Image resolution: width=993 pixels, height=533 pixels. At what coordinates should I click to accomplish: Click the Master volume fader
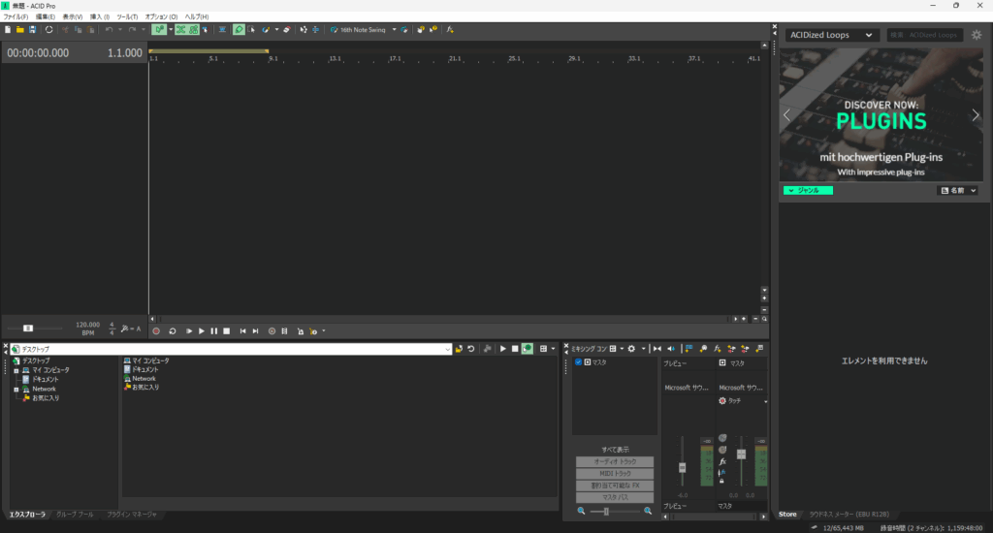coord(741,454)
